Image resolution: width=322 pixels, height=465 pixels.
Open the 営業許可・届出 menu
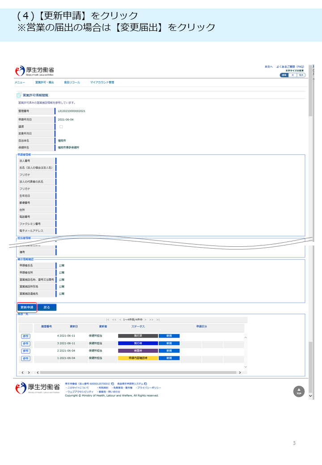45,83
